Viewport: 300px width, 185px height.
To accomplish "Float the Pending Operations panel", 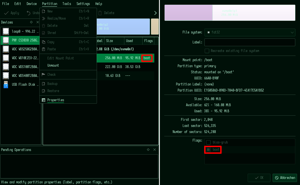I will pyautogui.click(x=148, y=150).
